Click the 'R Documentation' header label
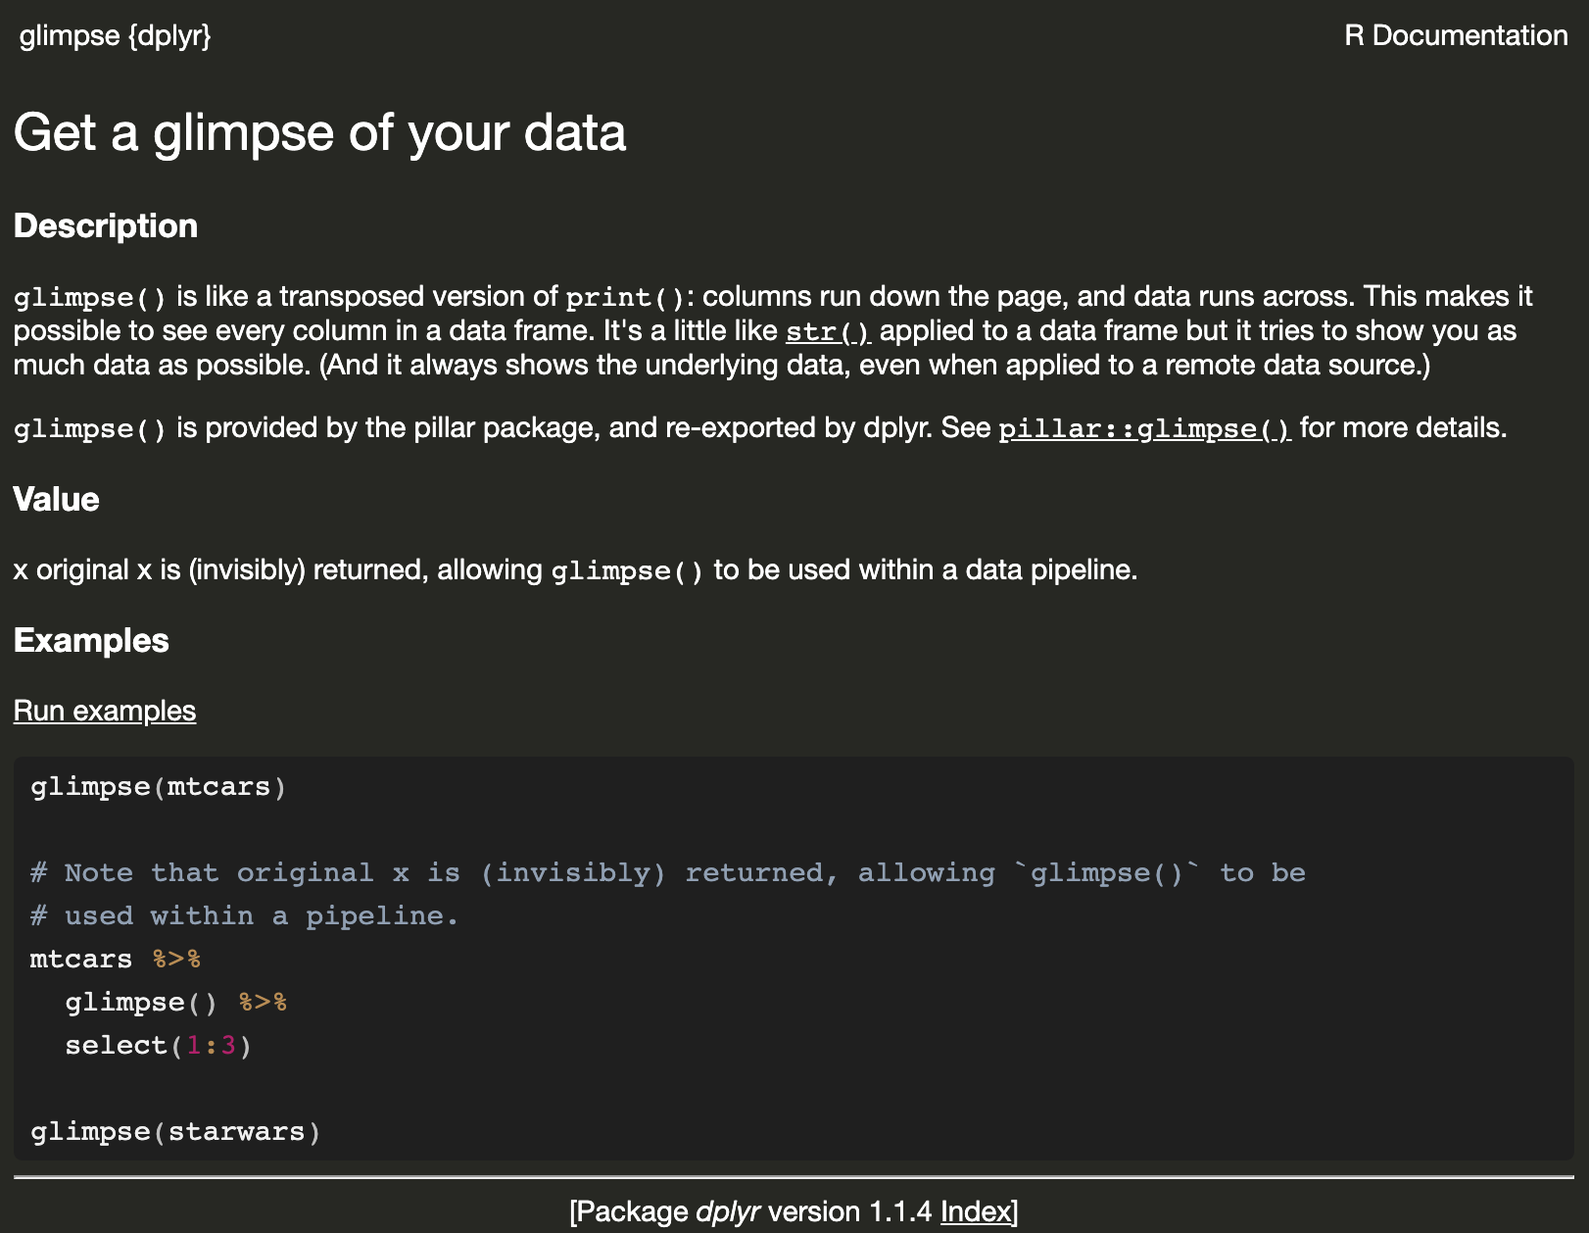 1456,36
